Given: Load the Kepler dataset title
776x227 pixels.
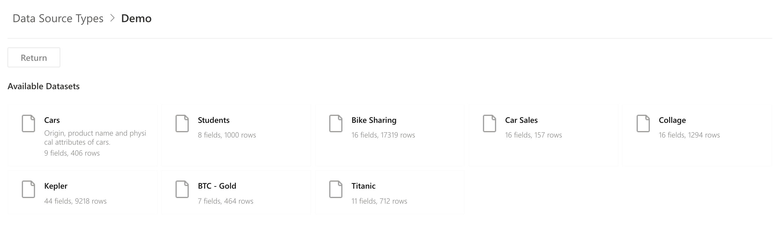Looking at the screenshot, I should (56, 186).
